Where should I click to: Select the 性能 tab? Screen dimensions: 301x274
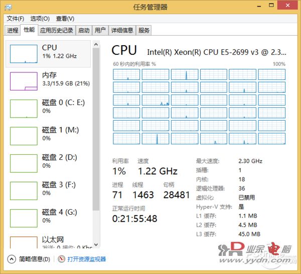click(29, 30)
